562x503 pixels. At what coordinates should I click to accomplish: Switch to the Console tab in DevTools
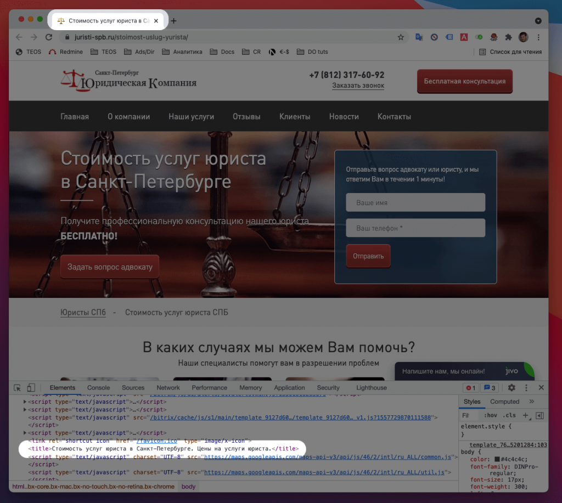(x=99, y=388)
